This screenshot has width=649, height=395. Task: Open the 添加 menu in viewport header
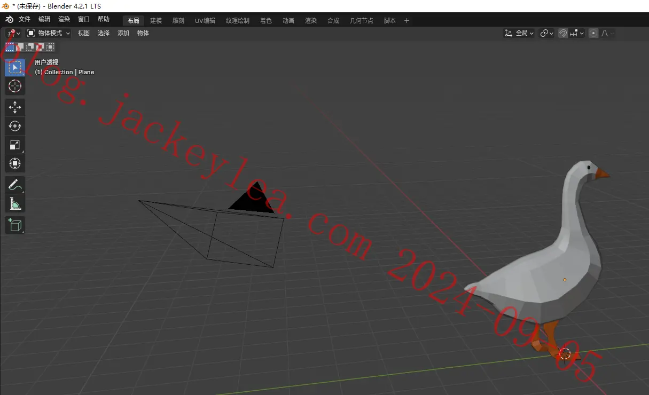[123, 33]
